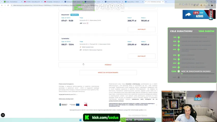Open a new browser tab
The width and height of the screenshot is (217, 122).
tap(166, 2)
